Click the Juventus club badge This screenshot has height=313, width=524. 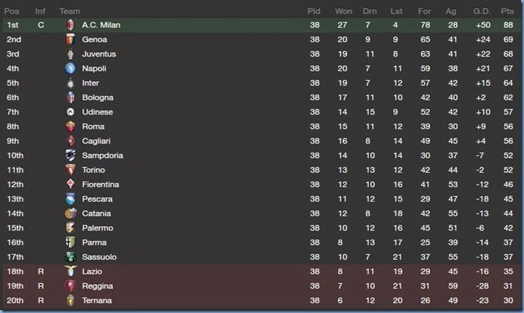pos(71,54)
